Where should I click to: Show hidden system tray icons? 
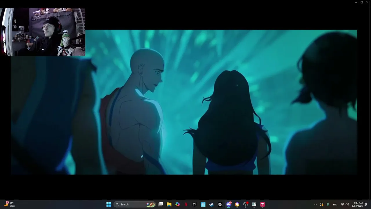315,204
